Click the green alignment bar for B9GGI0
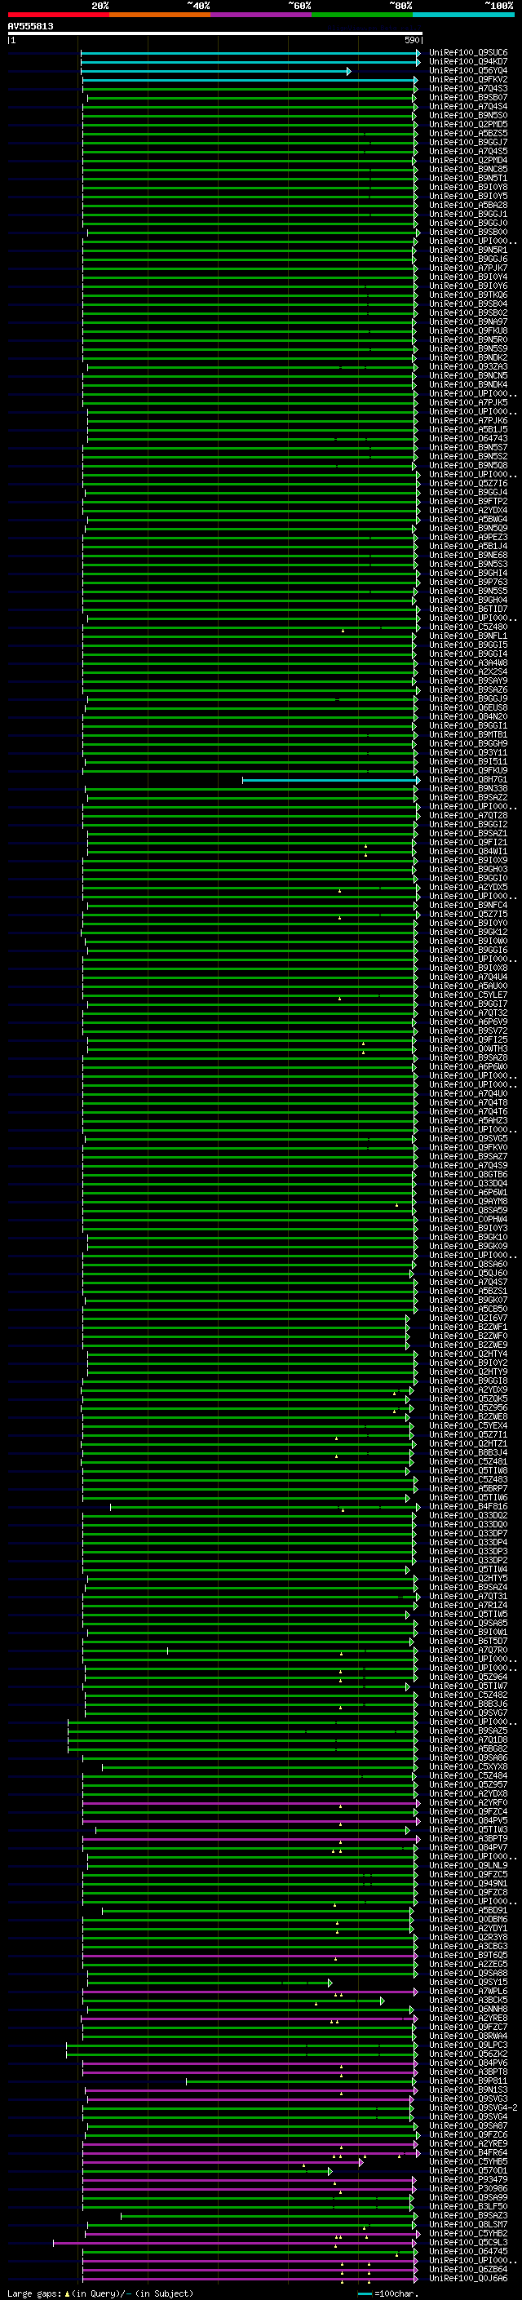Image resolution: width=522 pixels, height=2300 pixels. [250, 879]
